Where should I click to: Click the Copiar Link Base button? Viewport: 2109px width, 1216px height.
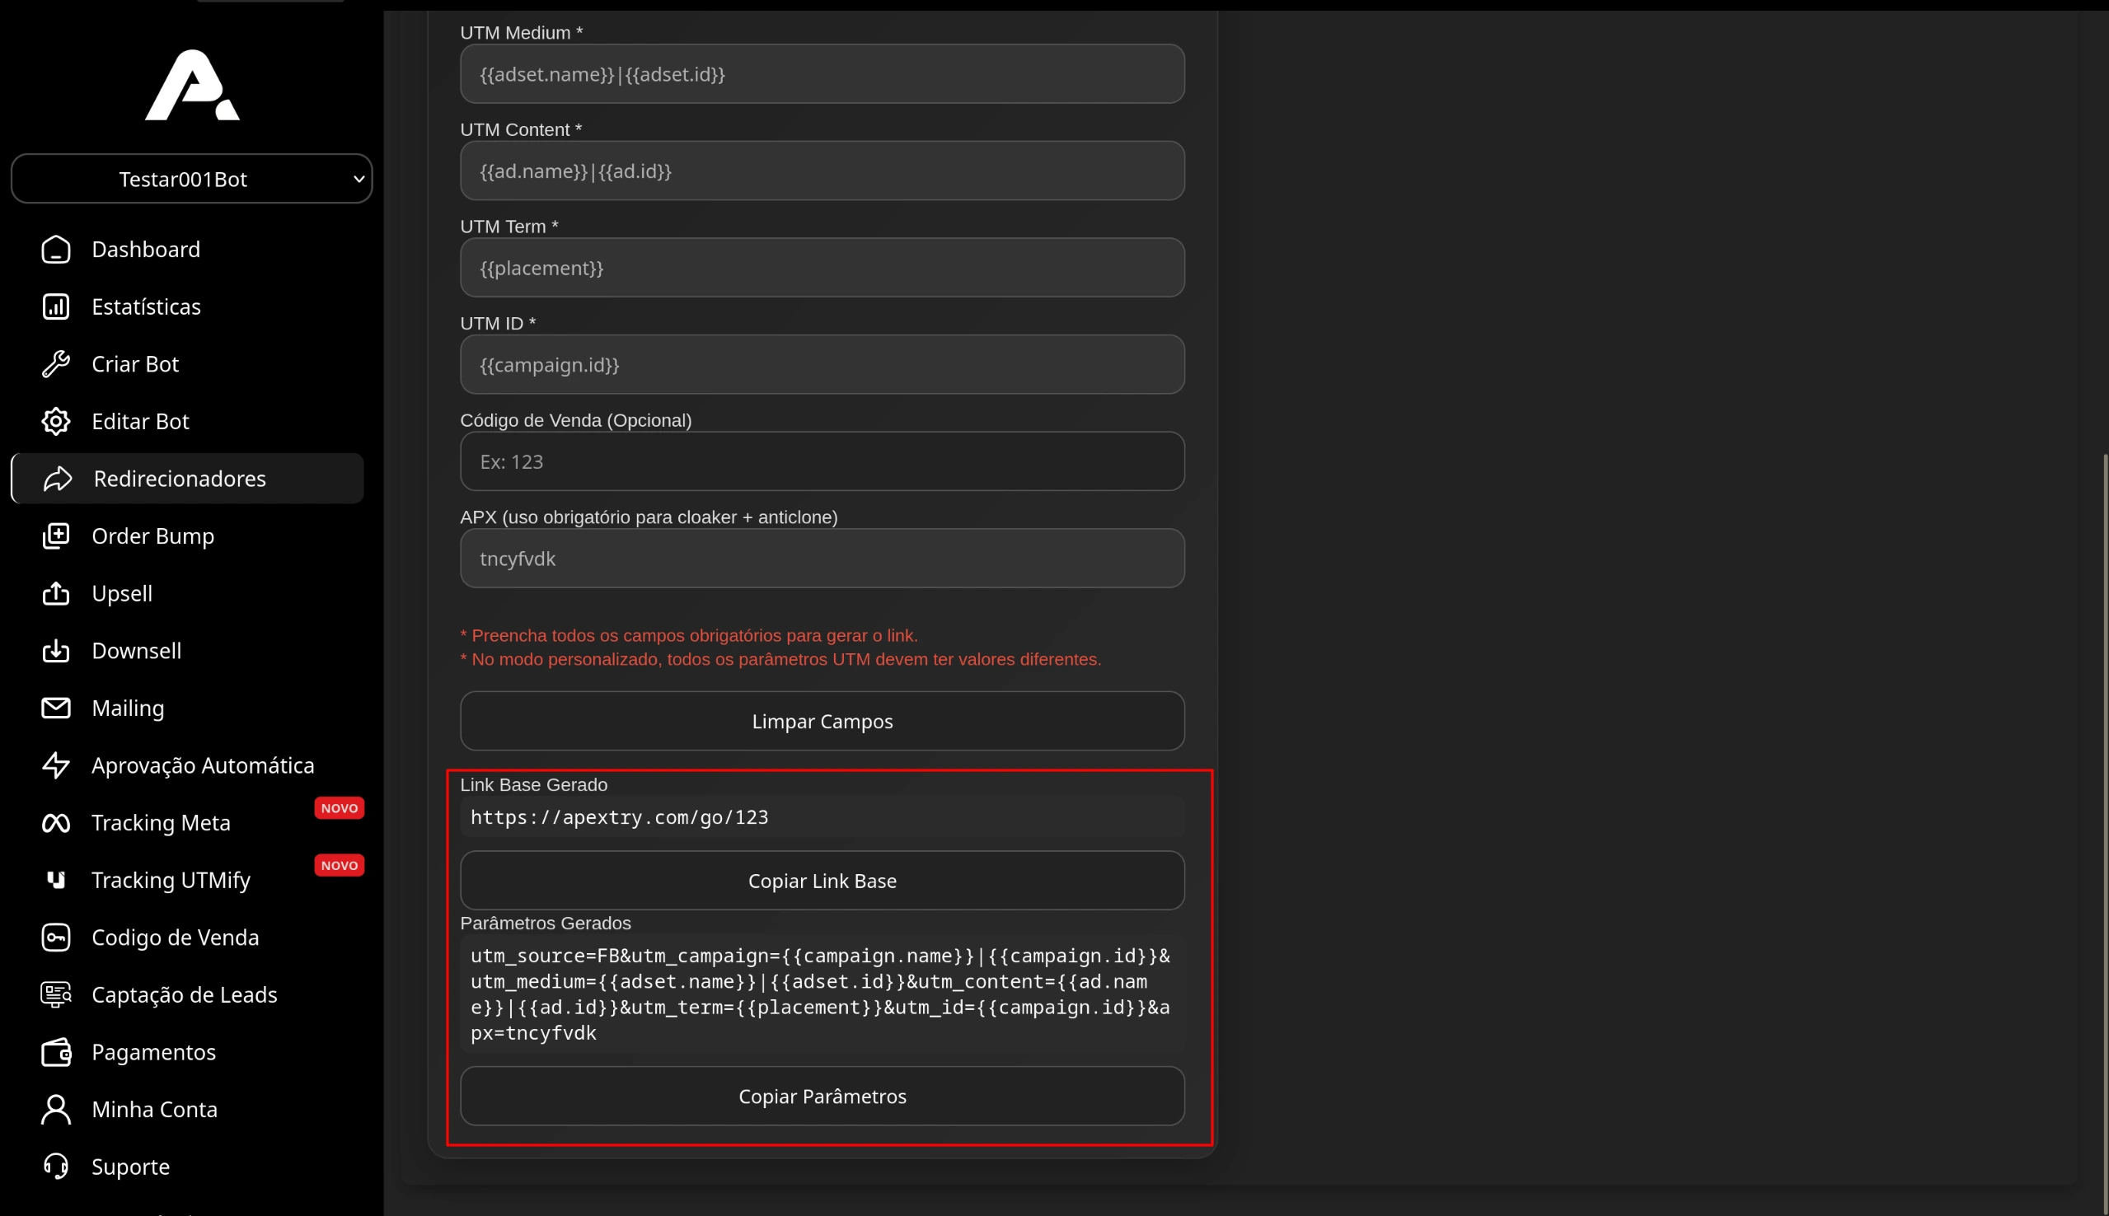coord(822,881)
